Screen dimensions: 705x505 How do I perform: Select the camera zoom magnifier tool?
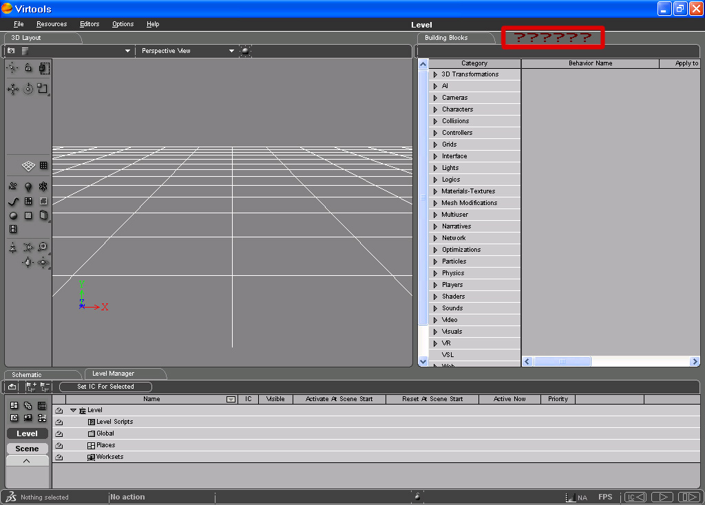43,247
